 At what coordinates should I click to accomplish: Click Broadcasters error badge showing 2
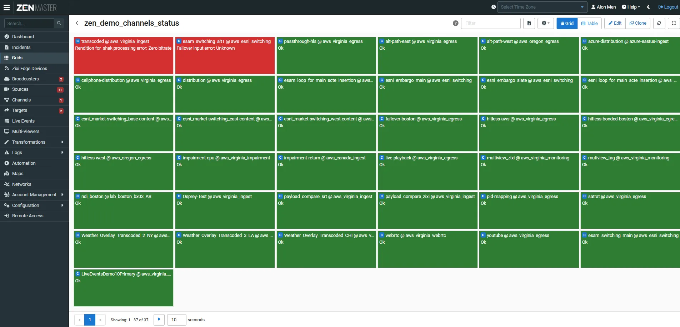pos(61,79)
